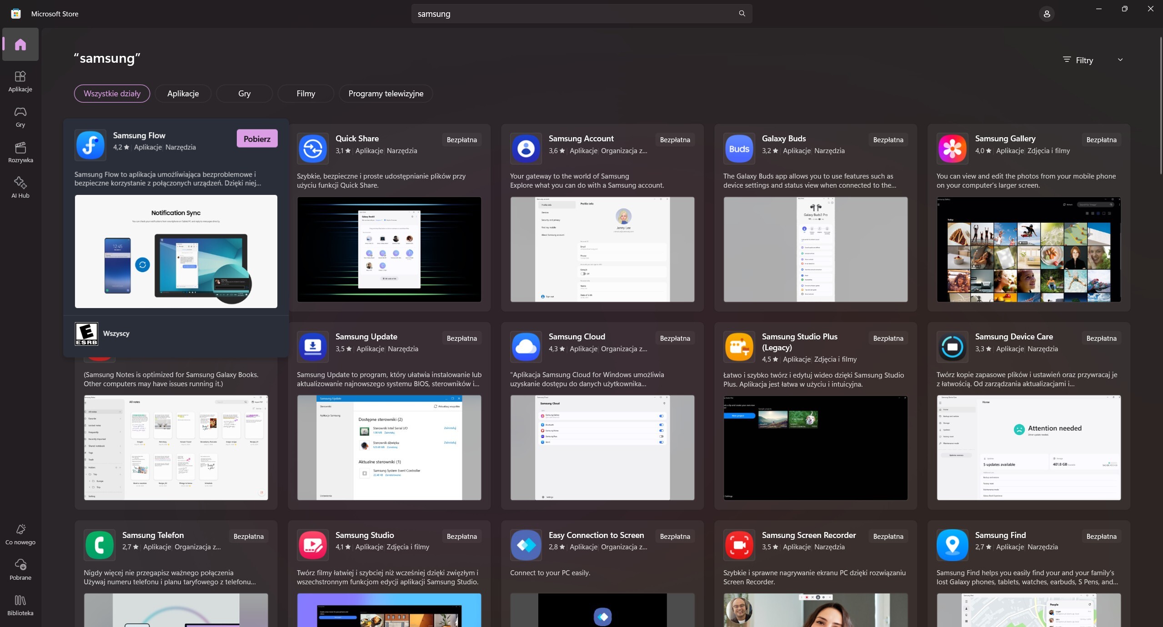Image resolution: width=1163 pixels, height=627 pixels.
Task: Click the Quick Share app icon
Action: click(x=313, y=148)
